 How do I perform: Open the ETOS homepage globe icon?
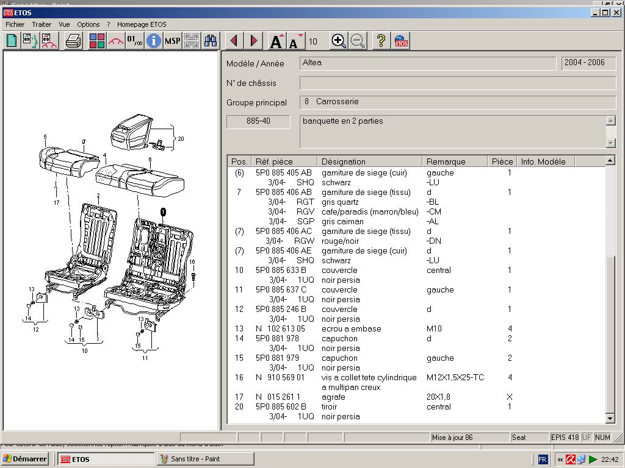(401, 41)
